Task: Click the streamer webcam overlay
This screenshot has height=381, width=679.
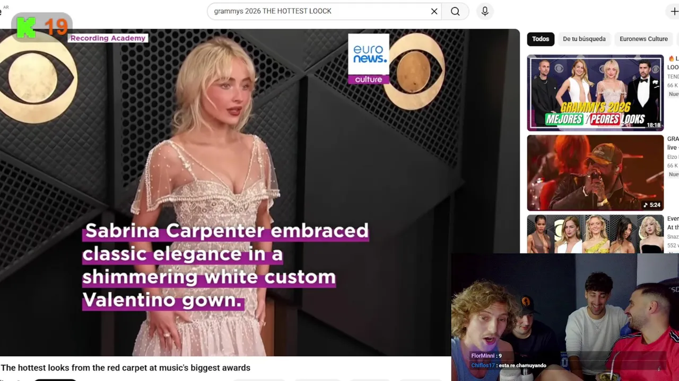Action: click(565, 317)
